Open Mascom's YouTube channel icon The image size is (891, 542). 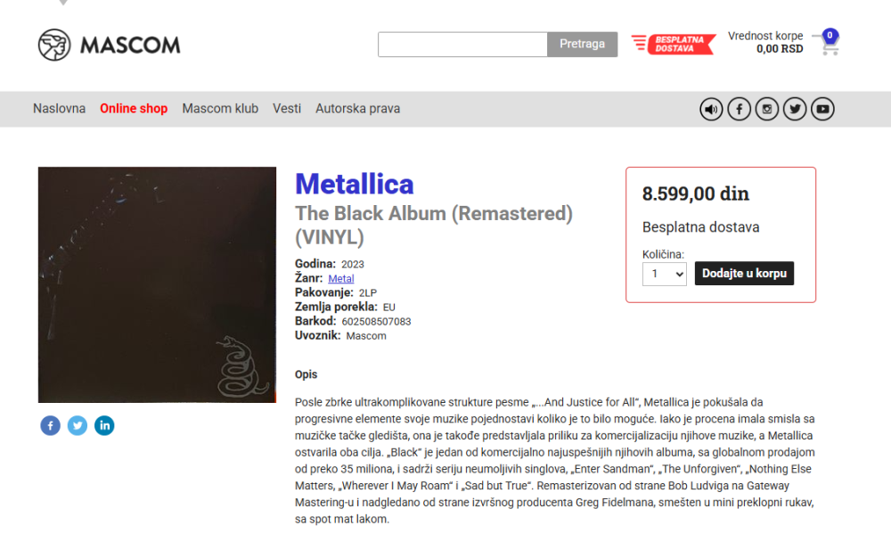(822, 110)
